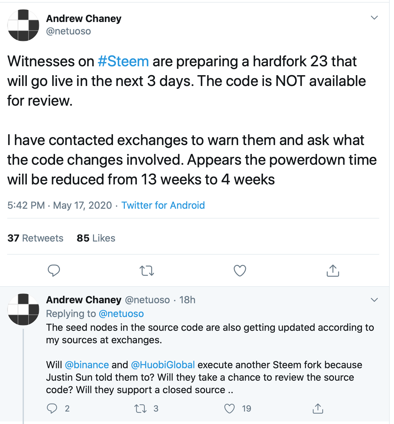Retweet the main hardfork tweet
The height and width of the screenshot is (424, 394).
click(x=147, y=271)
